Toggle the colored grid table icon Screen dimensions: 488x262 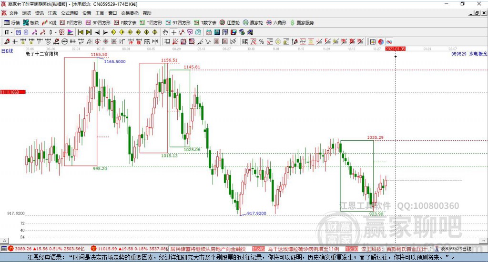[373, 41]
